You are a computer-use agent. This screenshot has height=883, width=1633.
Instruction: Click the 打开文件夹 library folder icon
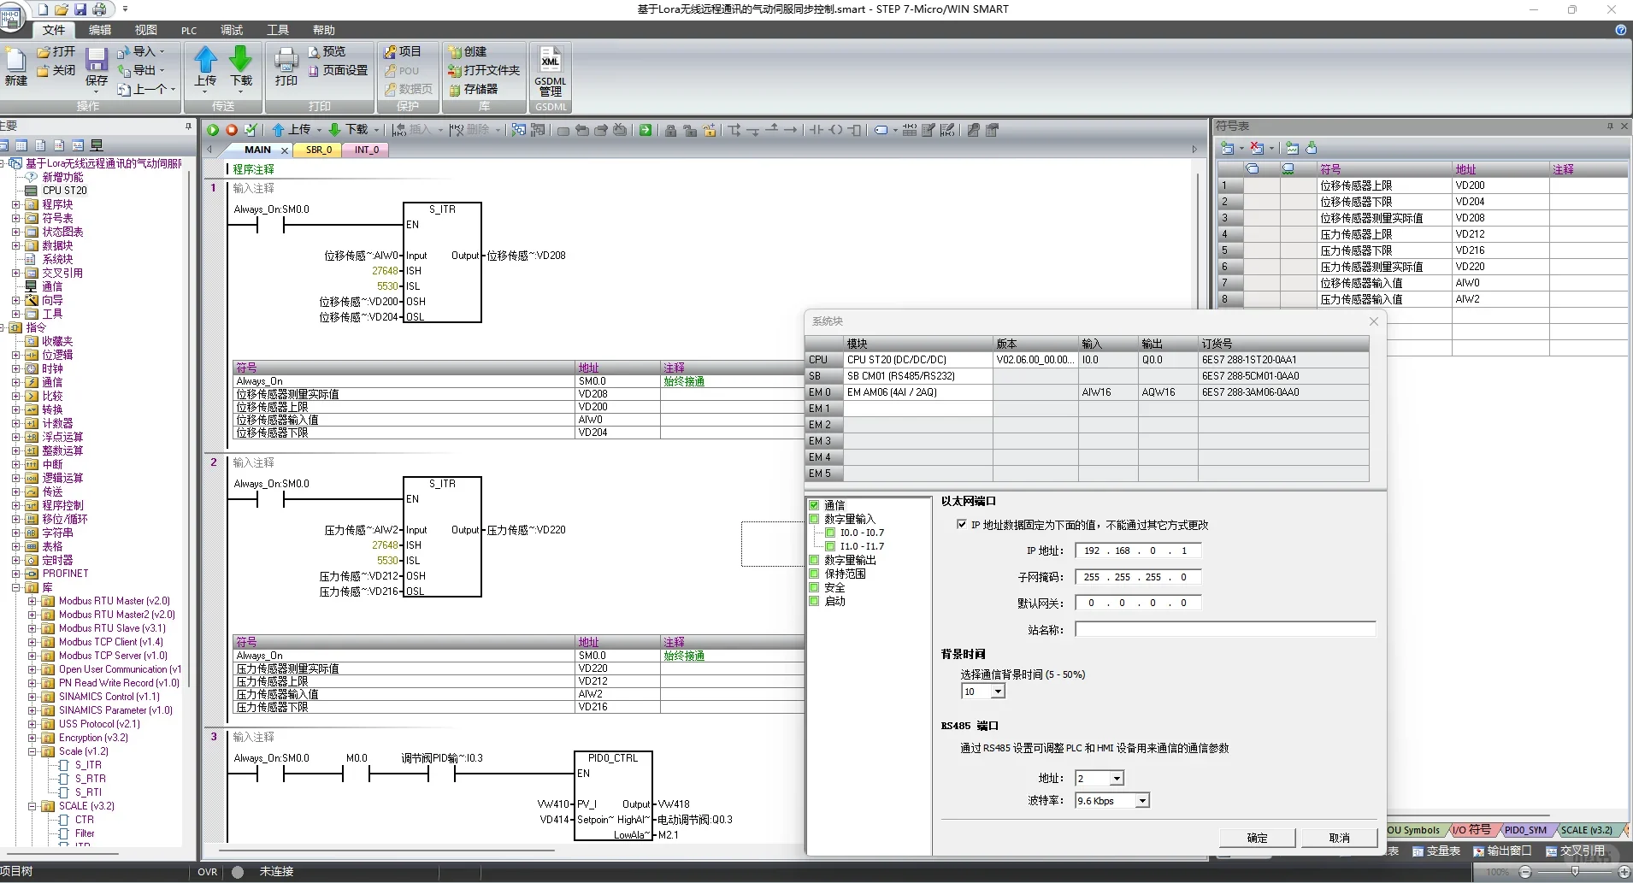tap(455, 71)
